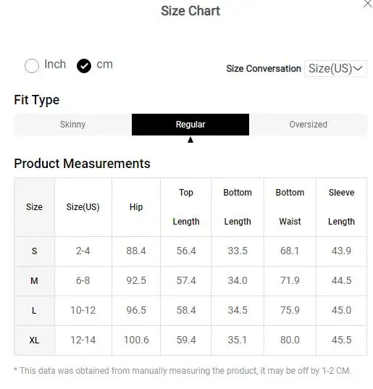The height and width of the screenshot is (389, 373).
Task: Switch to the Regular fit tab
Action: (x=190, y=125)
